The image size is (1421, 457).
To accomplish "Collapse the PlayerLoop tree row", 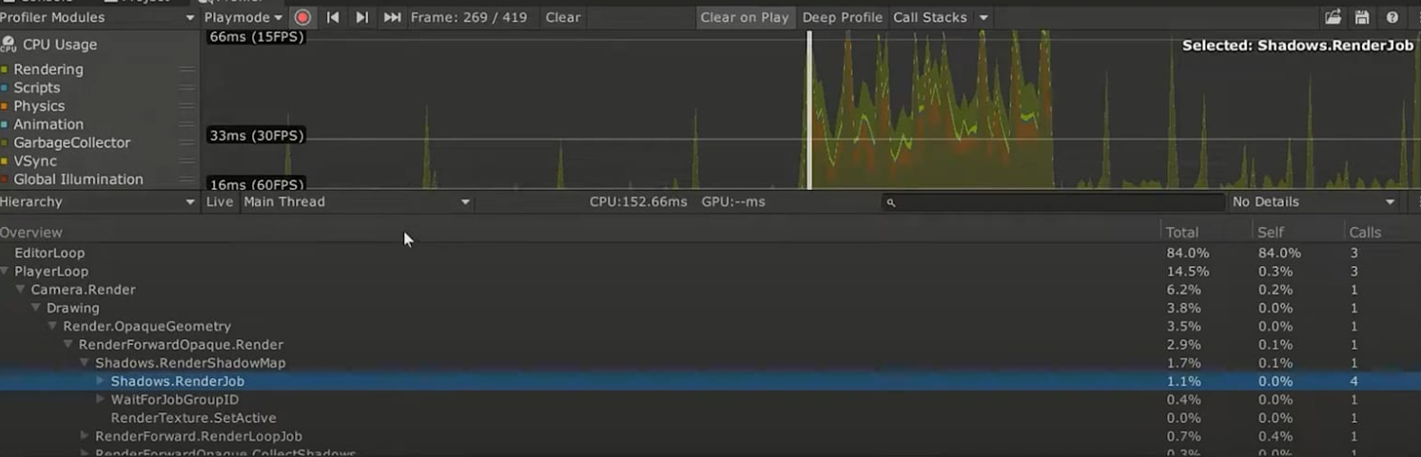I will pos(5,272).
